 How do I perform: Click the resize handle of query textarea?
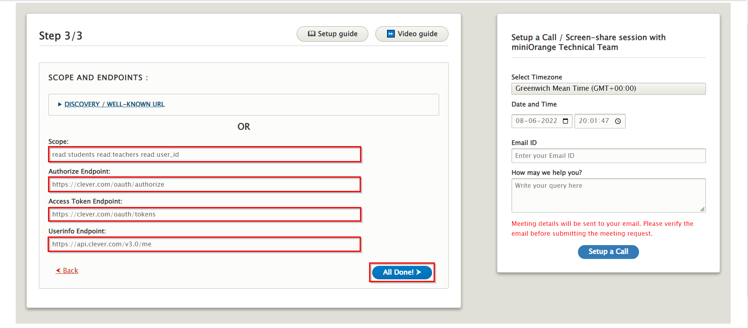tap(702, 209)
